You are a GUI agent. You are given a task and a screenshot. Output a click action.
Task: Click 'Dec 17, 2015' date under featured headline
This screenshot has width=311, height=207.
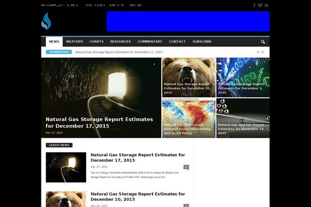pyautogui.click(x=54, y=132)
